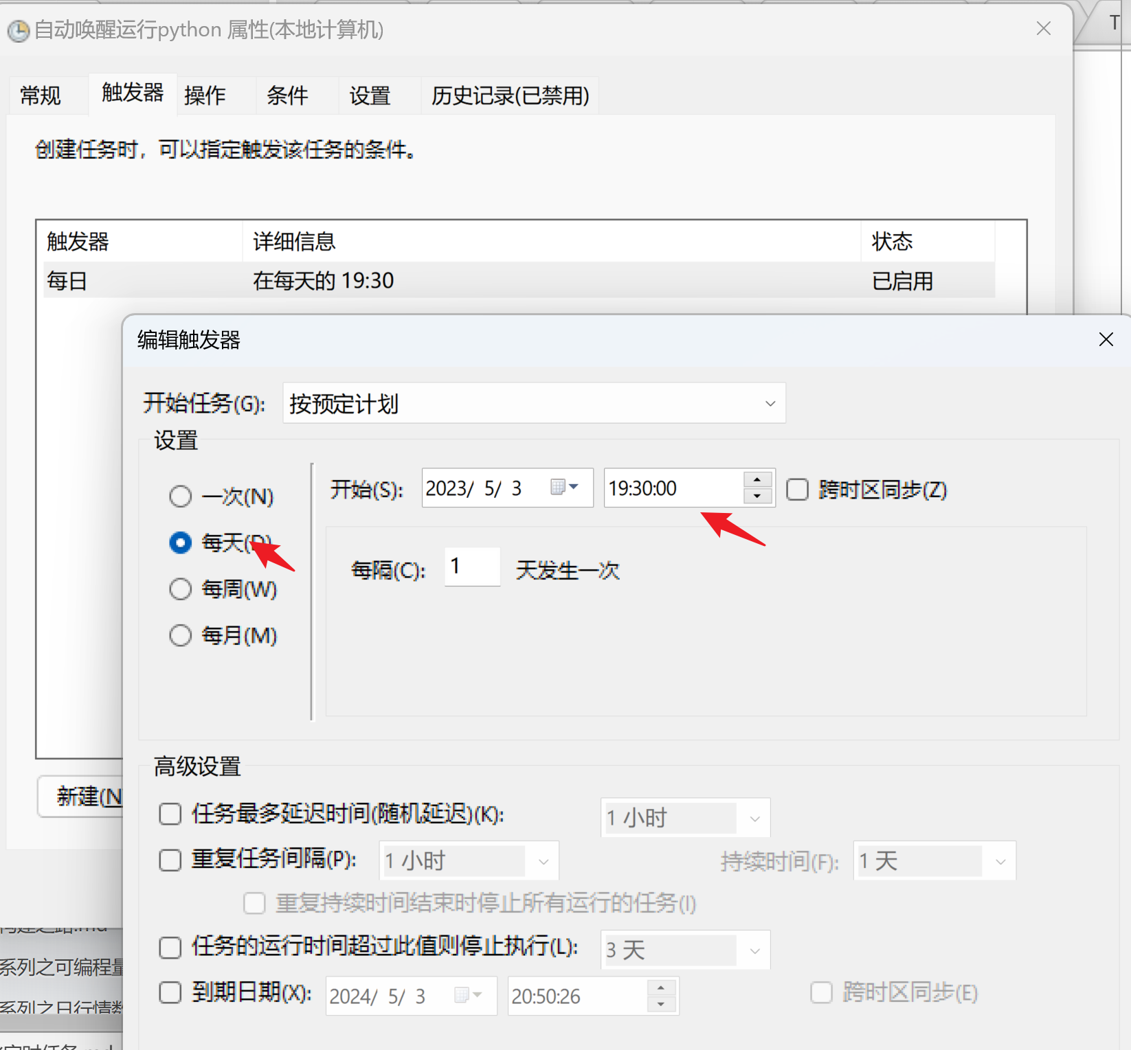The height and width of the screenshot is (1050, 1131).
Task: Select the 一次(N) radio option
Action: pos(181,496)
